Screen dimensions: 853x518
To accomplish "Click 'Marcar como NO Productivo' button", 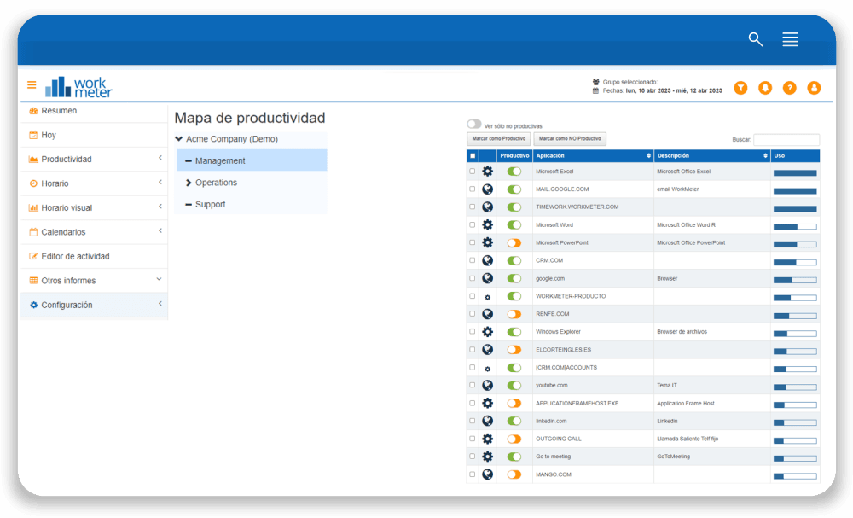I will coord(570,139).
